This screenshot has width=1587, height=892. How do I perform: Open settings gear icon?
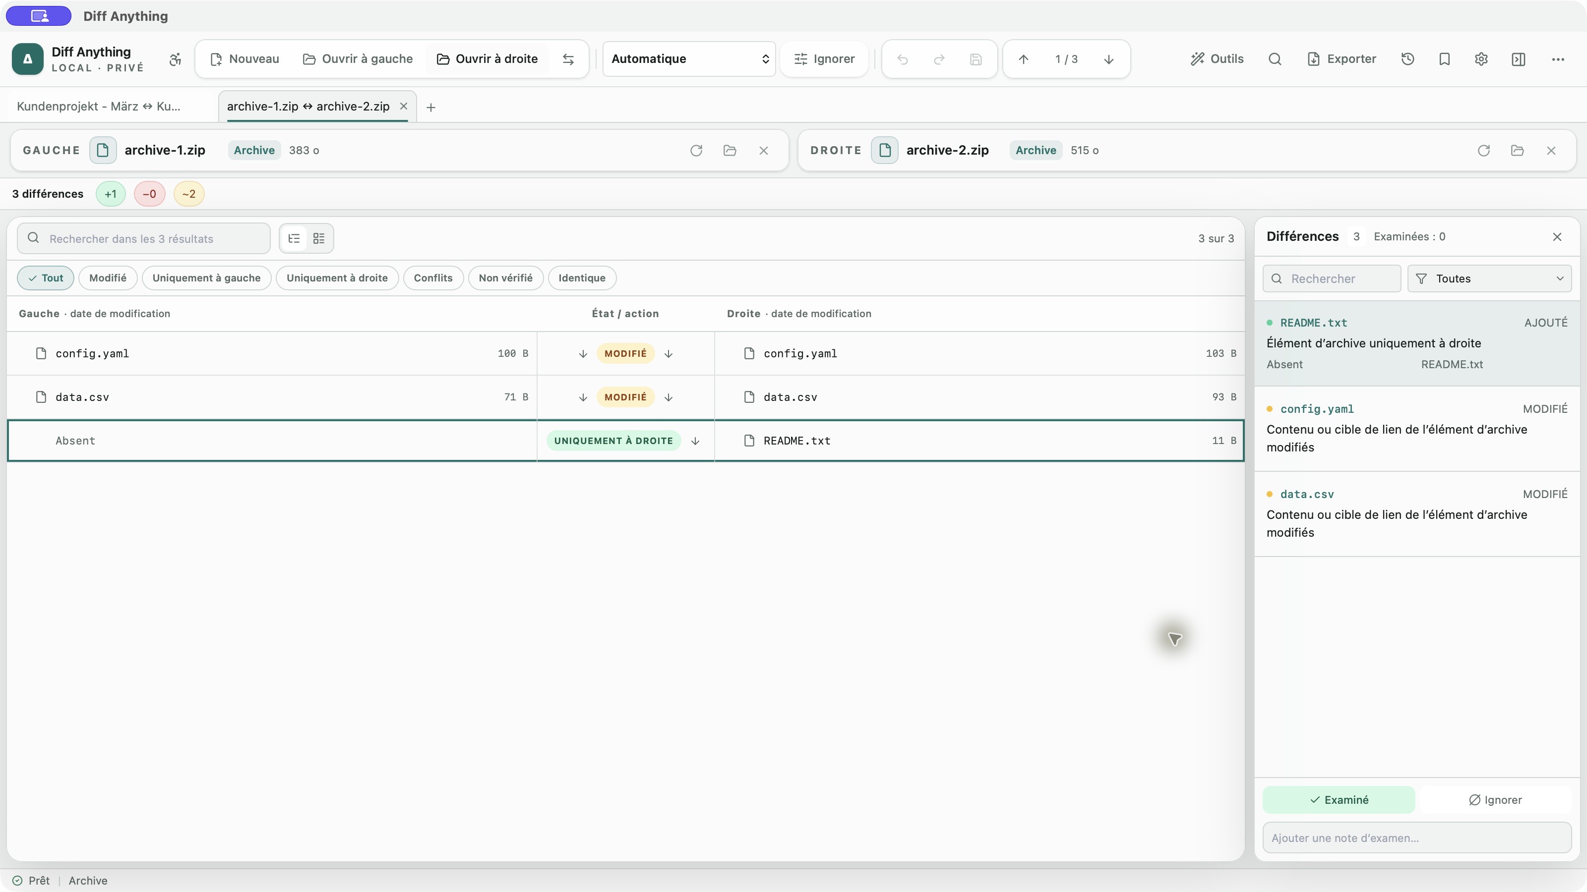coord(1481,59)
